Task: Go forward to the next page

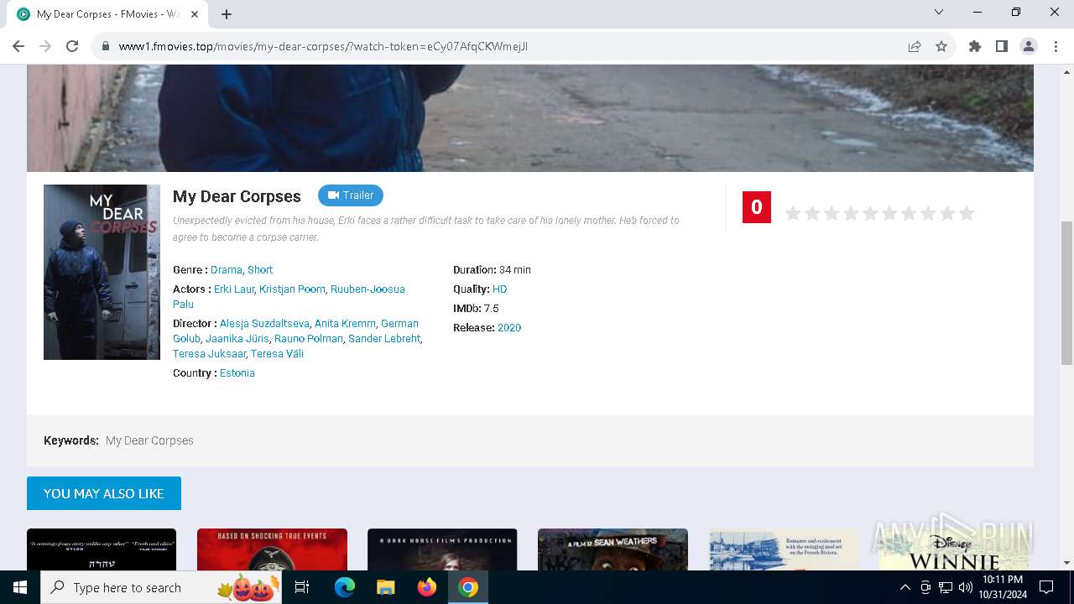Action: click(x=45, y=46)
